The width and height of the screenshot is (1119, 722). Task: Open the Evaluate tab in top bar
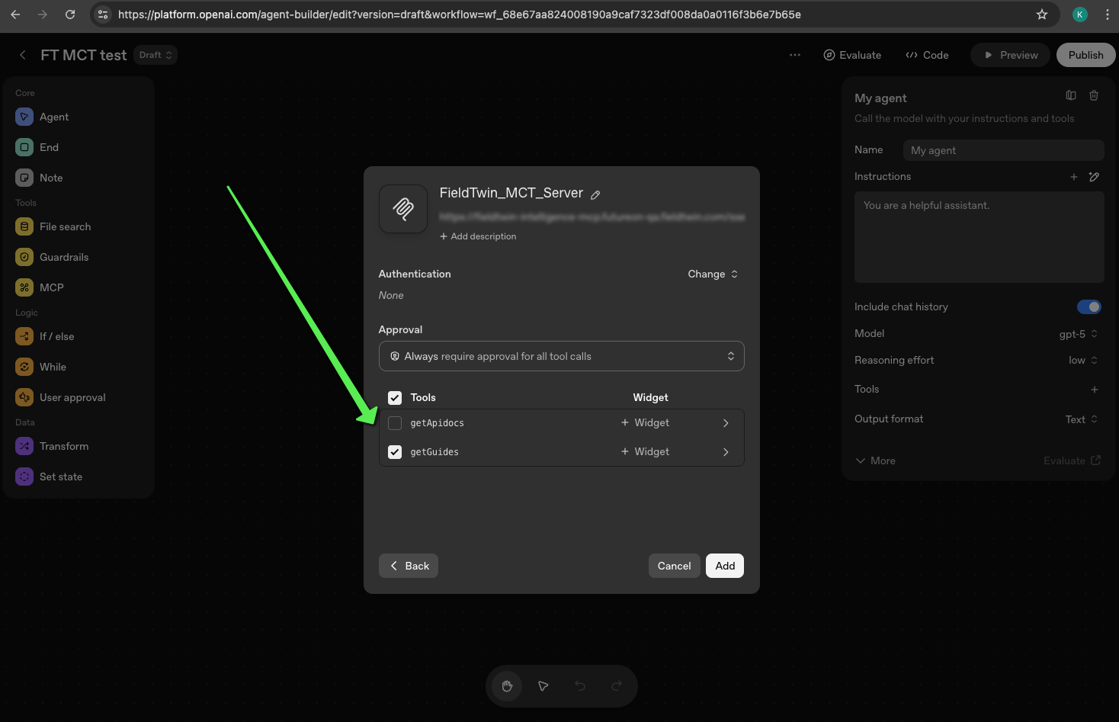(x=852, y=55)
